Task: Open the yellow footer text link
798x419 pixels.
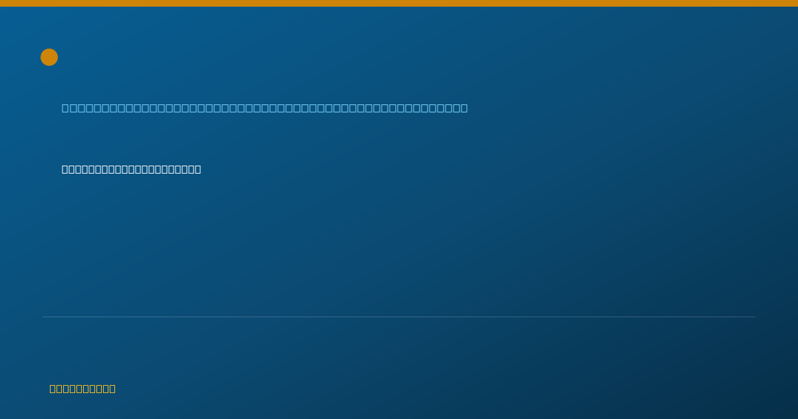Action: point(82,388)
